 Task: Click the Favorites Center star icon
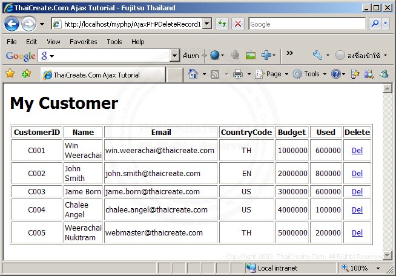click(10, 73)
